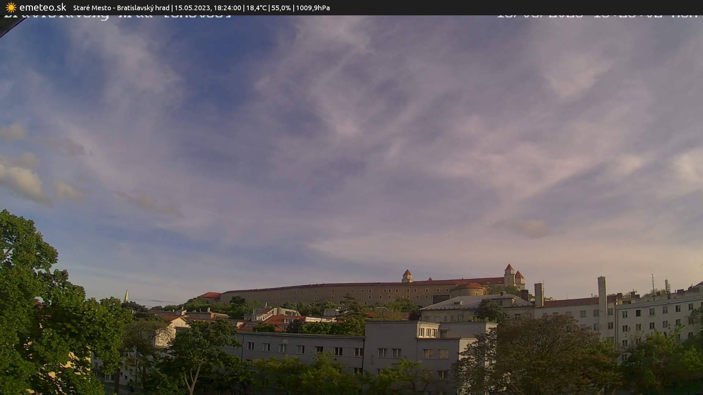
Task: Click the time 18:24:00 in the header
Action: pyautogui.click(x=227, y=8)
